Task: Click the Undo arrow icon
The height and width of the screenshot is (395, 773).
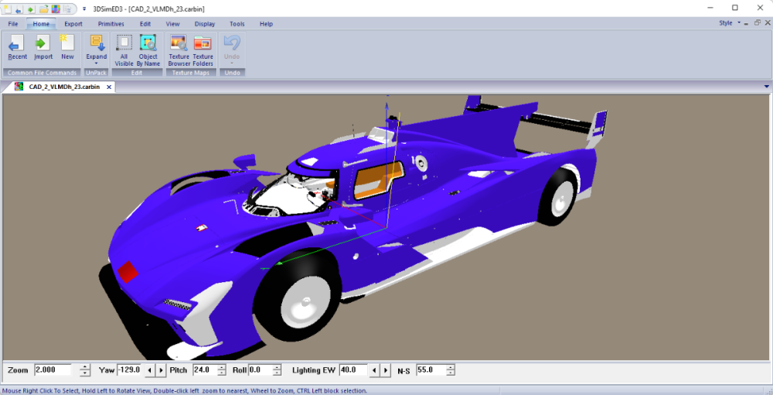Action: (x=231, y=43)
